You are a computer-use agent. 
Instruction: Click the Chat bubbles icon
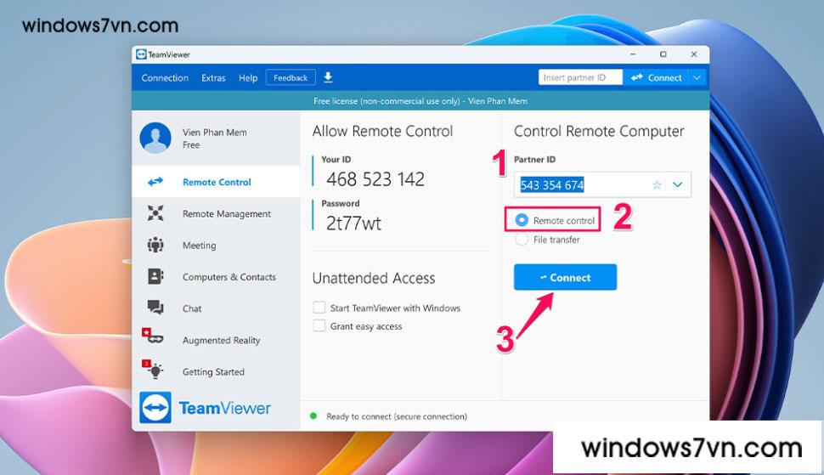point(155,308)
